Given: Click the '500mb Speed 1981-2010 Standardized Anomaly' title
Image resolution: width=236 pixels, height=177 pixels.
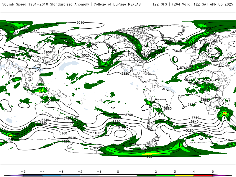Looking at the screenshot, I should (45, 4).
